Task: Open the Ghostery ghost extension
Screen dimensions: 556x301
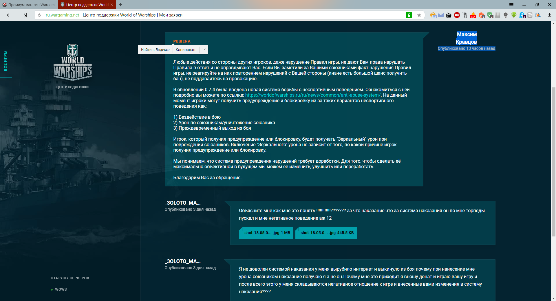Action: pyautogui.click(x=522, y=15)
